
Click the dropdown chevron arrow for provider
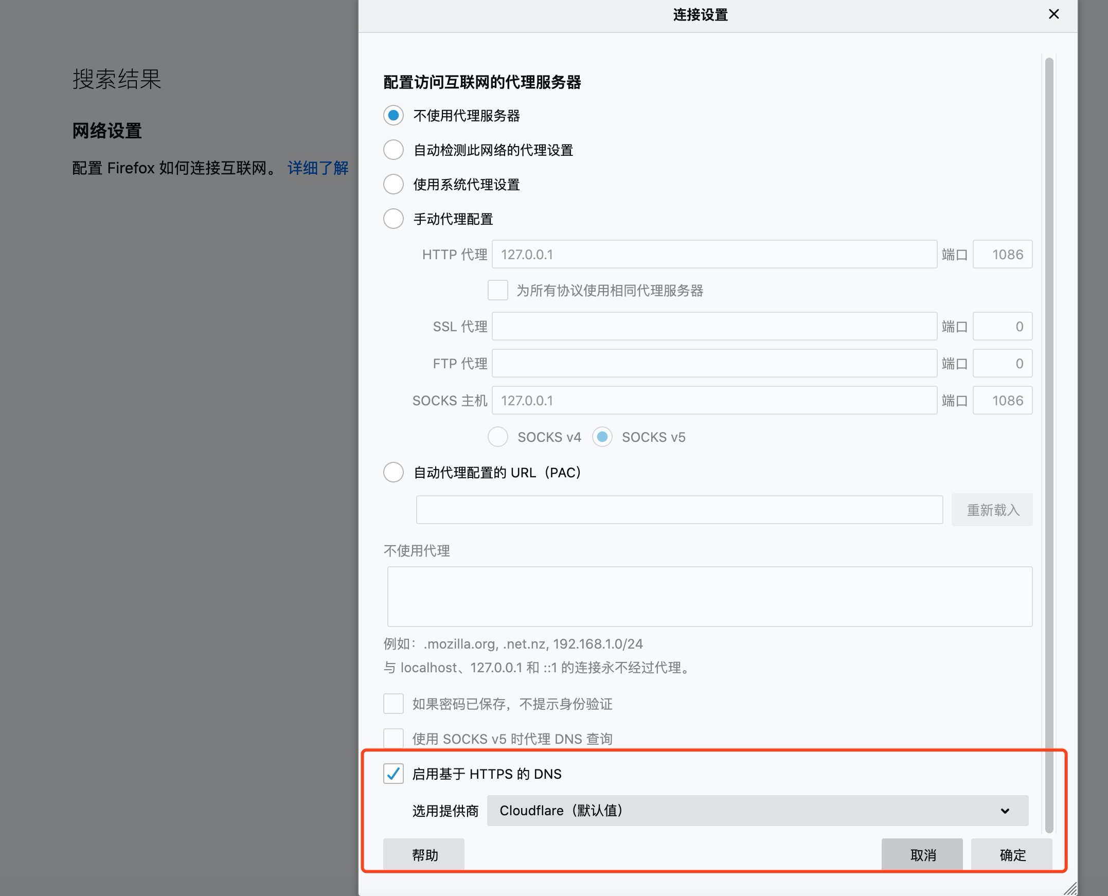(1004, 811)
